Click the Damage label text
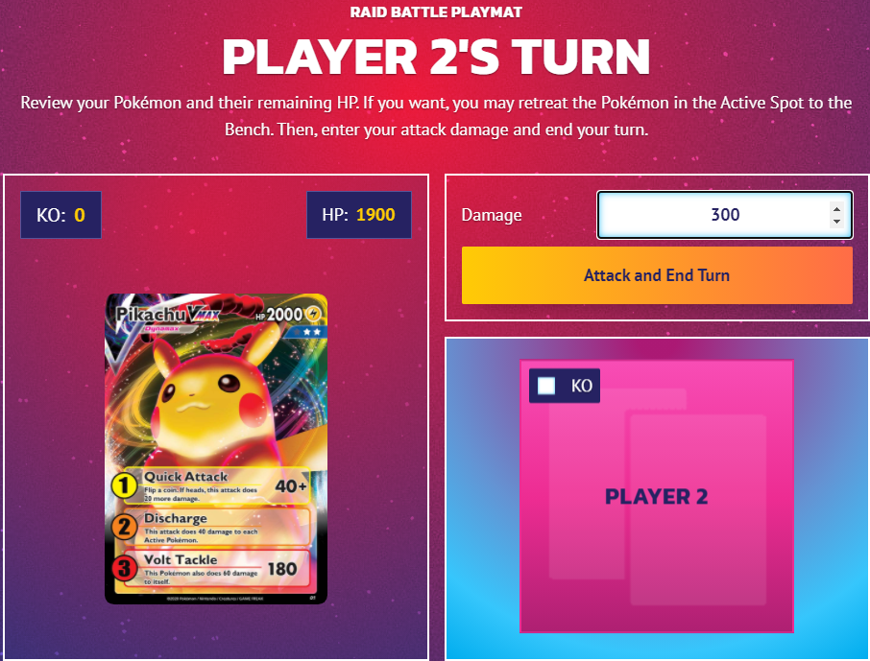 (492, 215)
